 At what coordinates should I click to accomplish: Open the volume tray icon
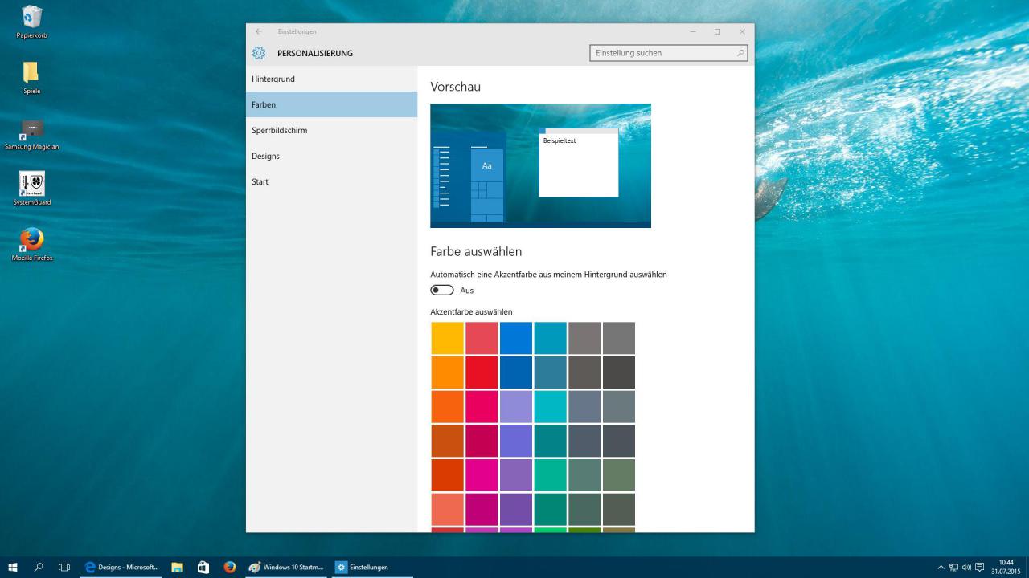point(966,567)
